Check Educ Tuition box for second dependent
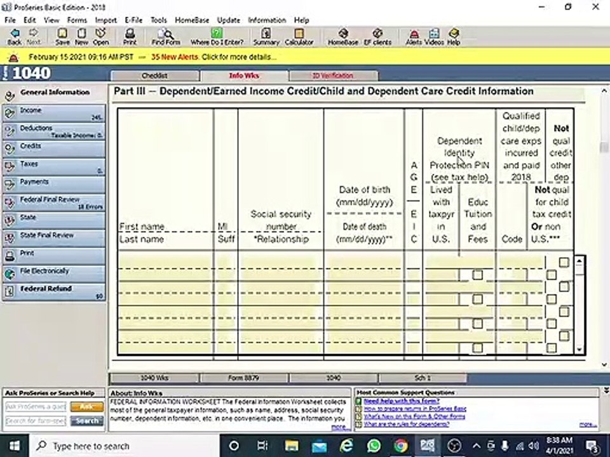The image size is (610, 457). point(477,299)
